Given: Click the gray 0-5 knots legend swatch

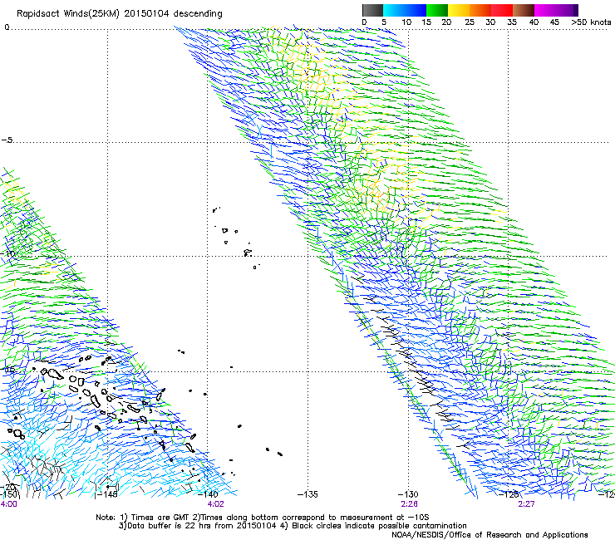Looking at the screenshot, I should coord(372,10).
